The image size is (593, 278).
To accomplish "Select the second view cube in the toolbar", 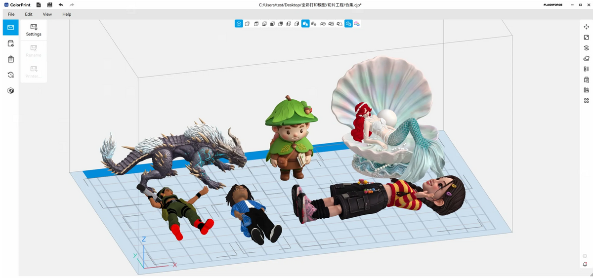I will (x=248, y=23).
